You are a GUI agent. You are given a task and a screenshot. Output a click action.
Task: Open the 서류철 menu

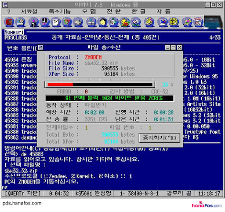pyautogui.click(x=29, y=11)
